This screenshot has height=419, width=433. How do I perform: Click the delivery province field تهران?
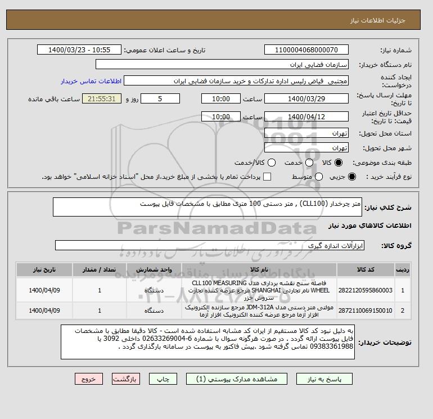tap(306, 133)
